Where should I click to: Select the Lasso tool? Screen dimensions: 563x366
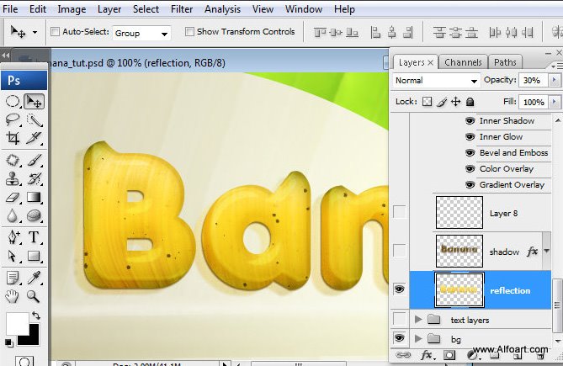(13, 119)
